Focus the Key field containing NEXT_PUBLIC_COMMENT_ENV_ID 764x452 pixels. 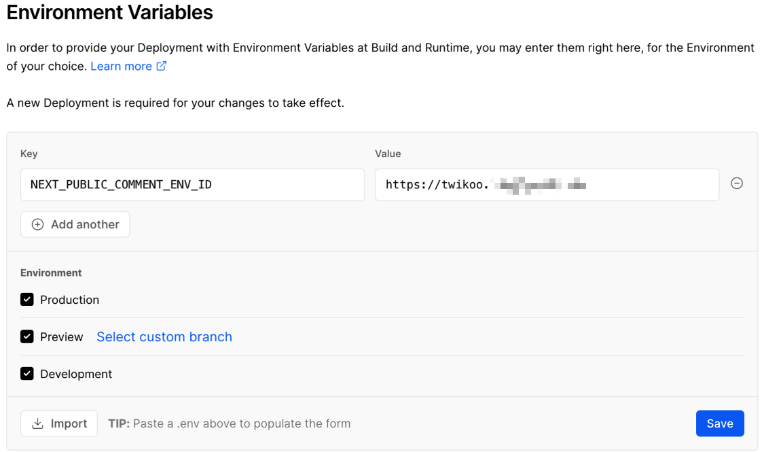click(x=192, y=185)
